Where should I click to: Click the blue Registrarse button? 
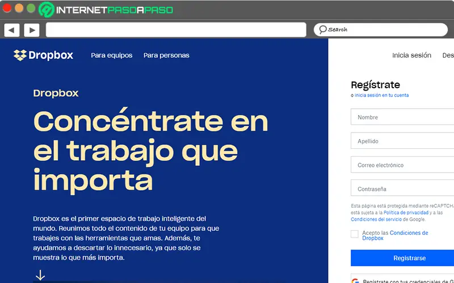pyautogui.click(x=402, y=258)
